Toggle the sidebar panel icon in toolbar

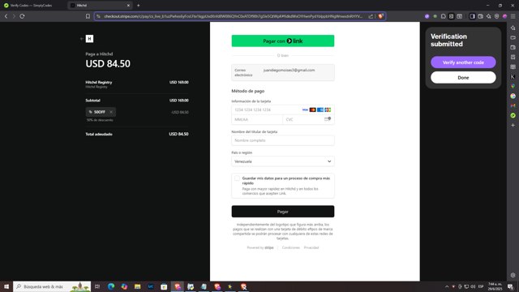472,16
